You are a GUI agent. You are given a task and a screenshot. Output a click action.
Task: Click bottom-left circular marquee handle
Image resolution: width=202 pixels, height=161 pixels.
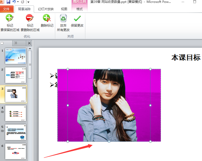pyautogui.click(x=68, y=141)
